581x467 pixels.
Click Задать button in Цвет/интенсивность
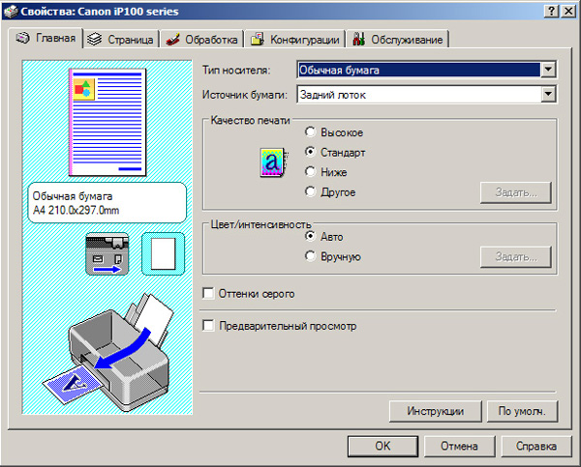(x=516, y=256)
